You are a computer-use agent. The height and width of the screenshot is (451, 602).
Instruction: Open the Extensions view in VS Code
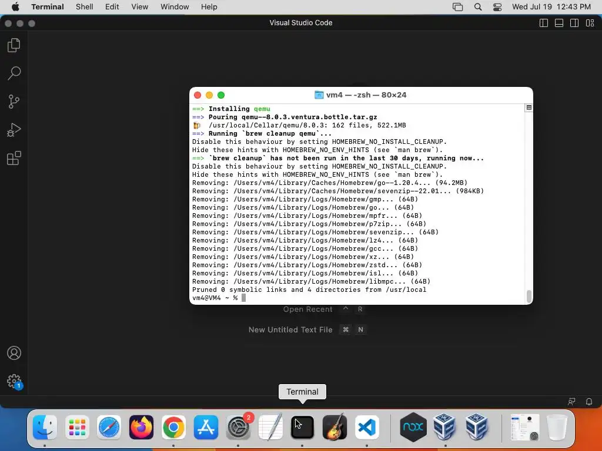[x=14, y=158]
